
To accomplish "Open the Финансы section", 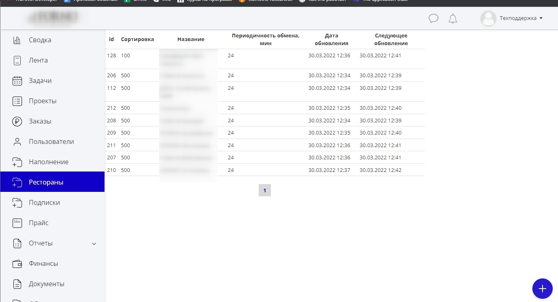I will 52,263.
